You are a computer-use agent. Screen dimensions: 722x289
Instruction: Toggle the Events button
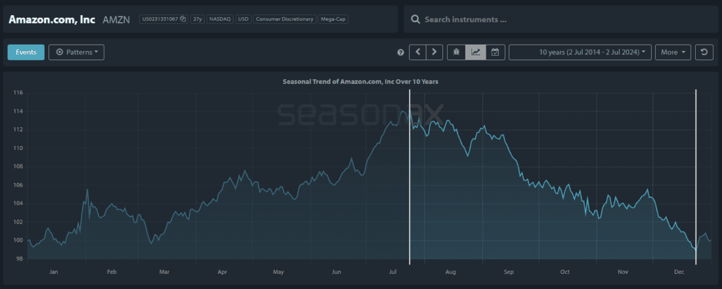[x=26, y=52]
